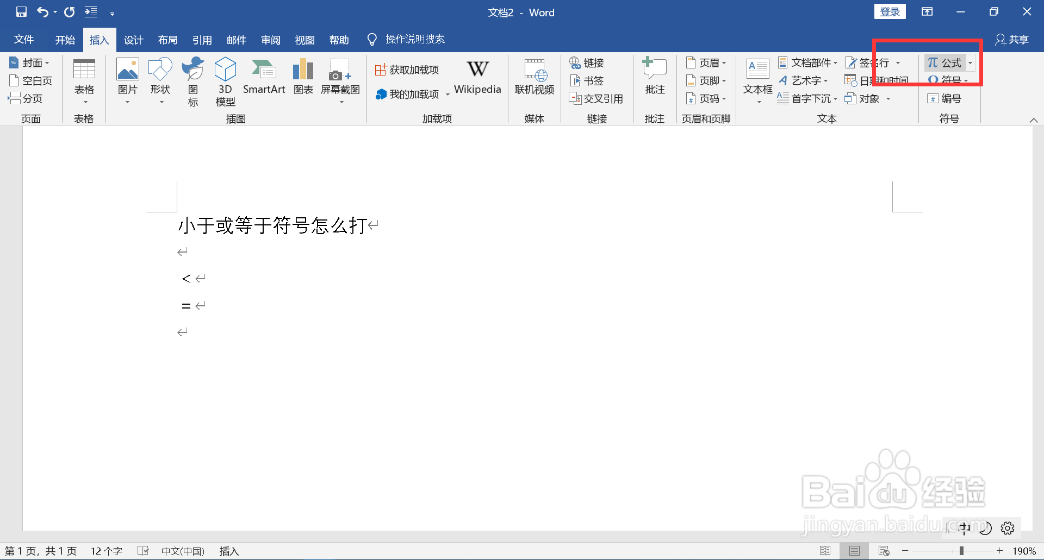The height and width of the screenshot is (560, 1044).
Task: Click the 登录 sign-in button
Action: tap(890, 11)
